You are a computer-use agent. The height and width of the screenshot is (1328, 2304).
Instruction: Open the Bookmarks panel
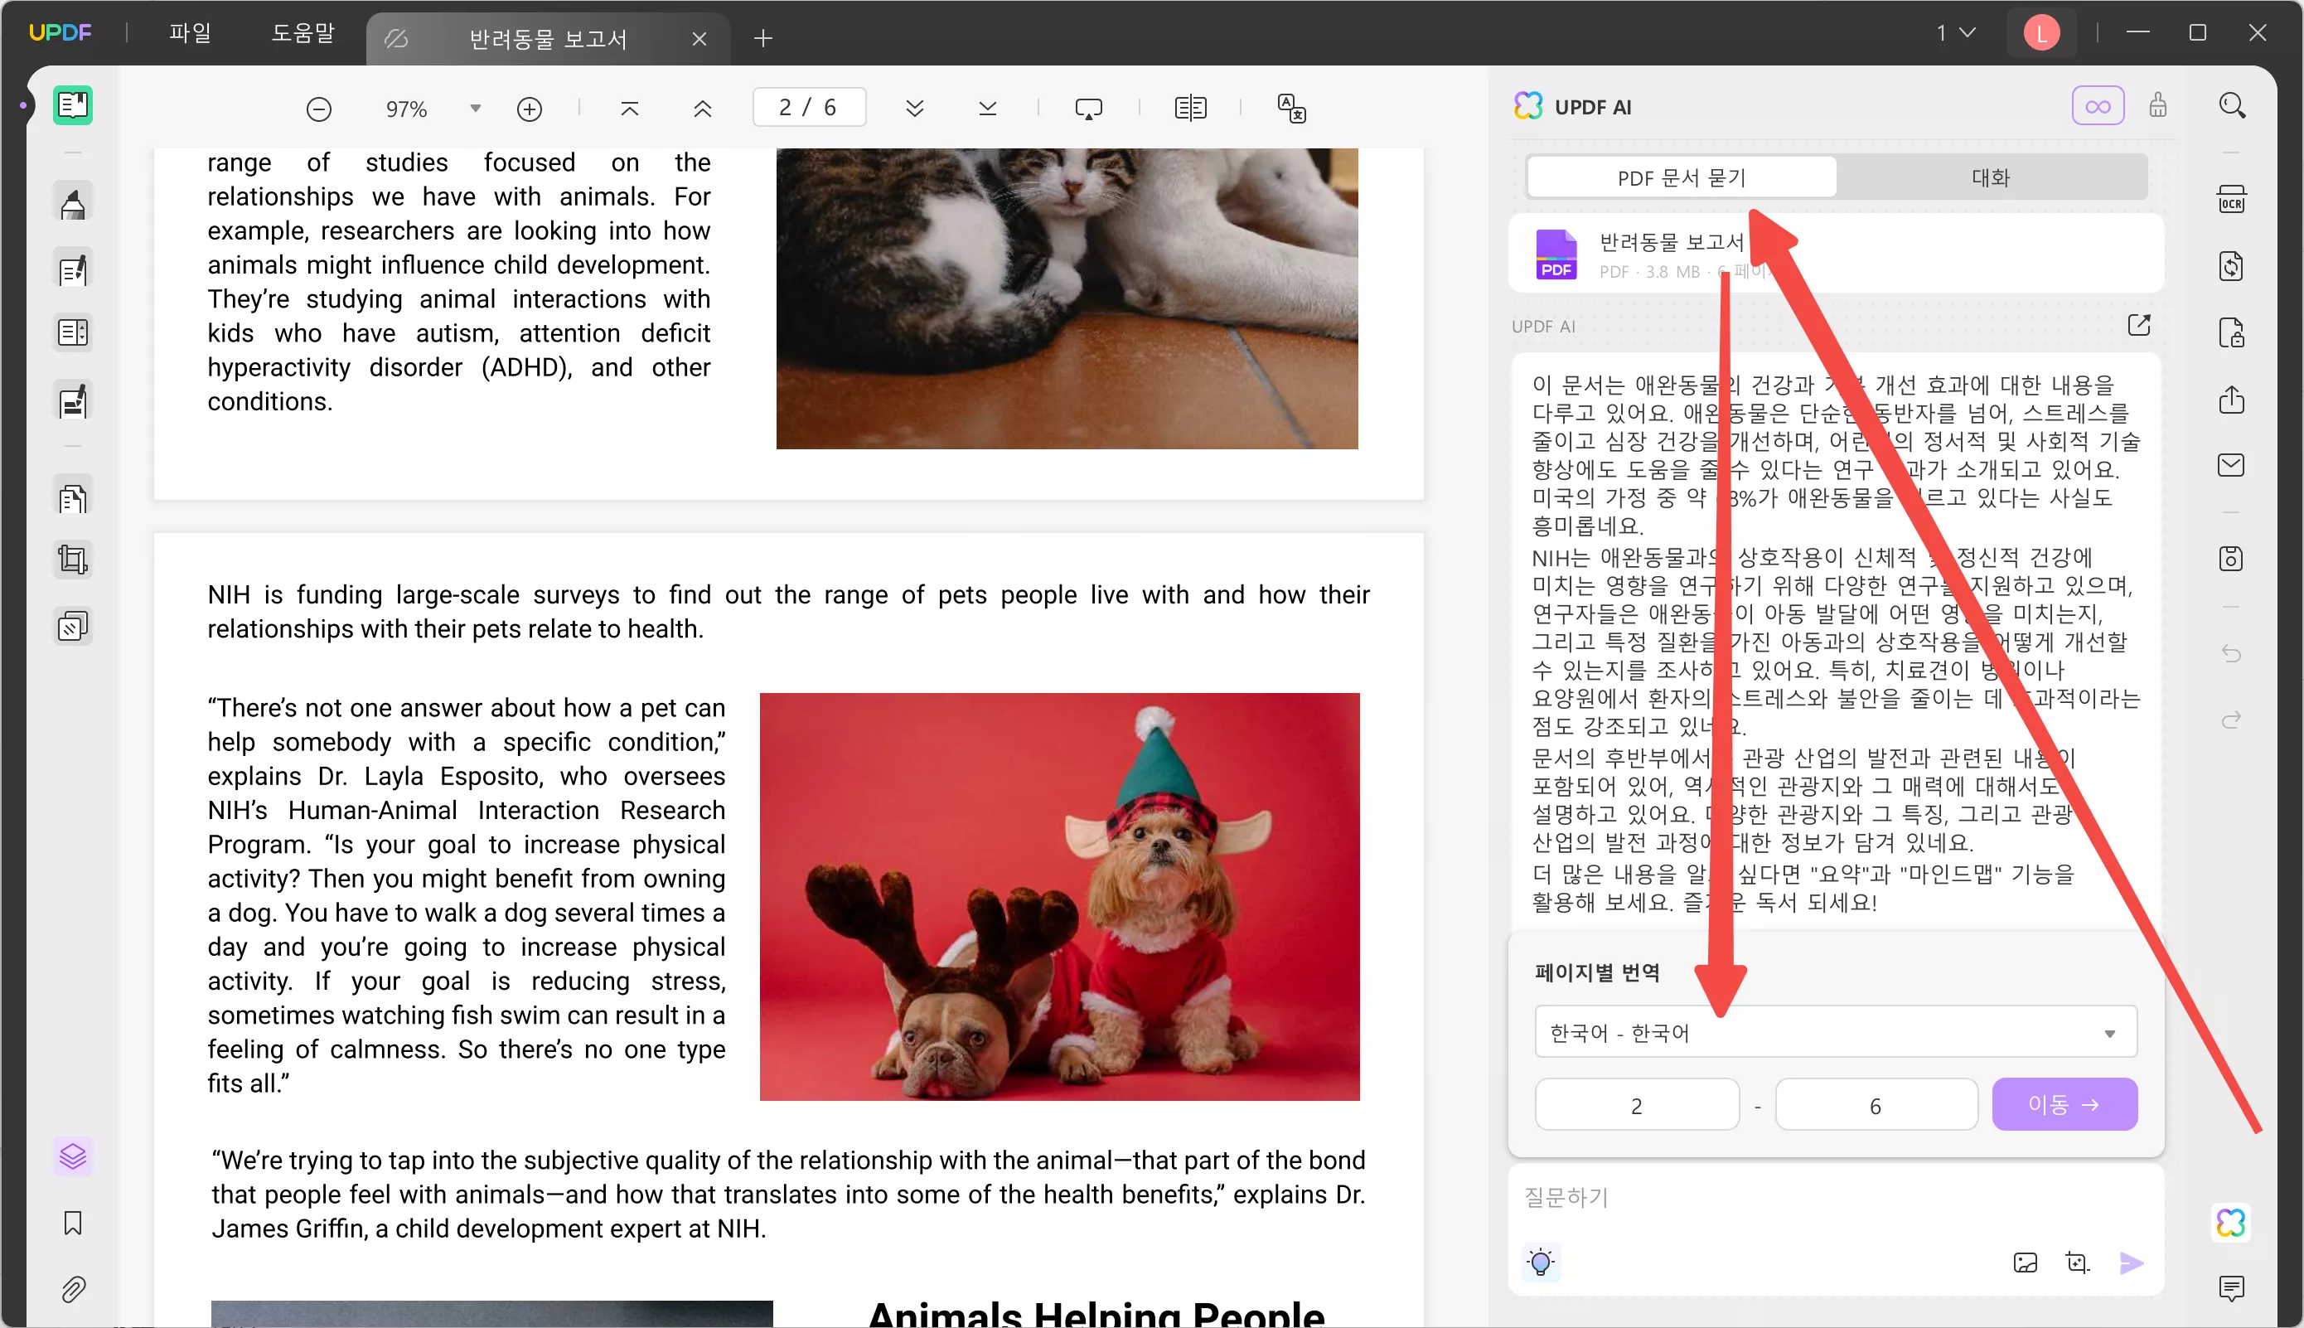pos(73,1223)
